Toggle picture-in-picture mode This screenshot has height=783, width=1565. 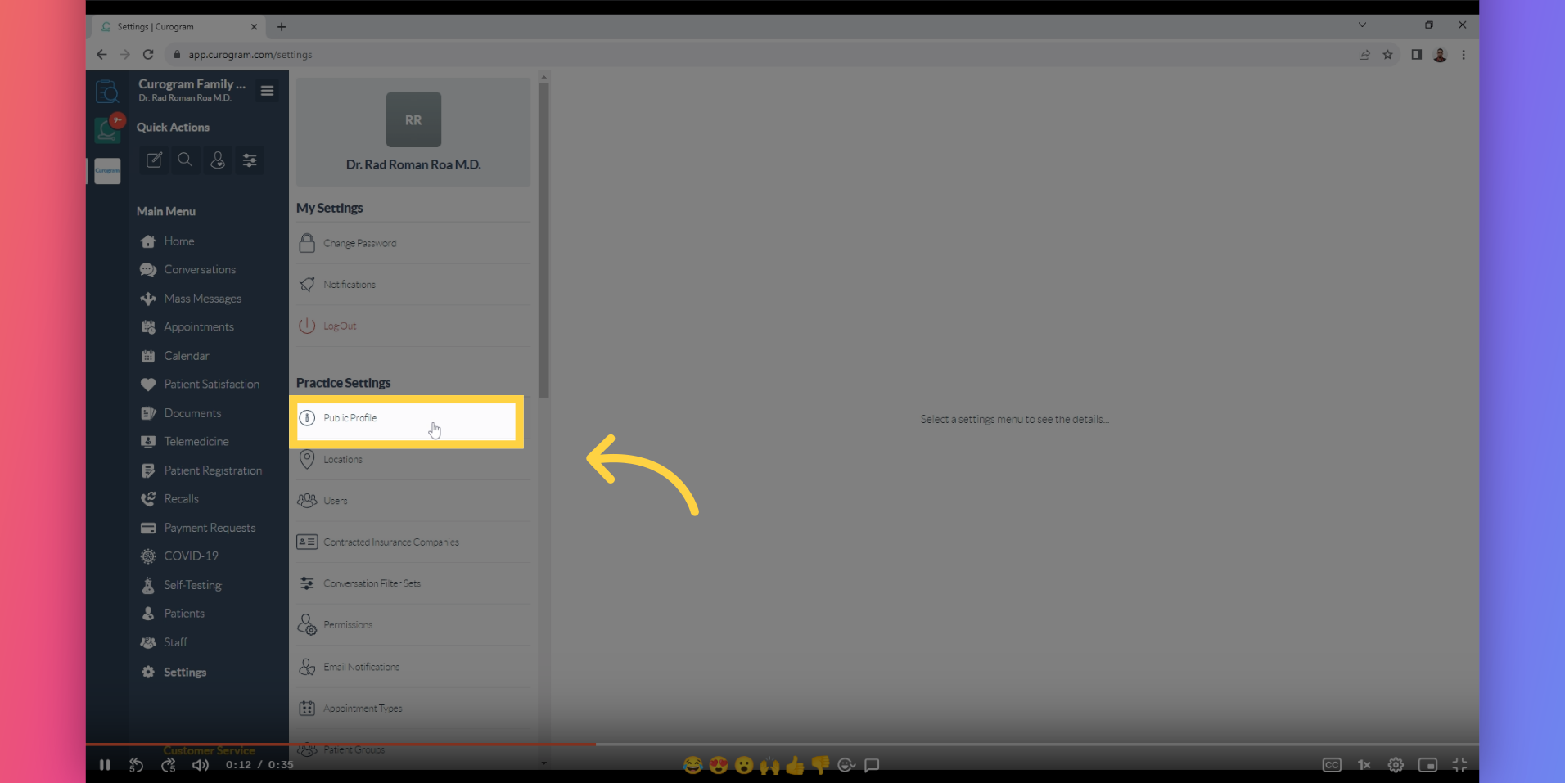coord(1427,765)
